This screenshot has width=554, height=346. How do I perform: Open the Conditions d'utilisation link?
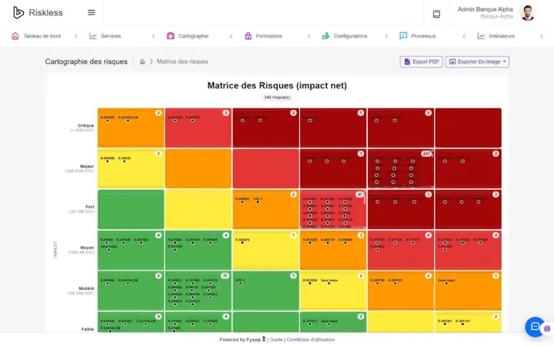pyautogui.click(x=311, y=340)
